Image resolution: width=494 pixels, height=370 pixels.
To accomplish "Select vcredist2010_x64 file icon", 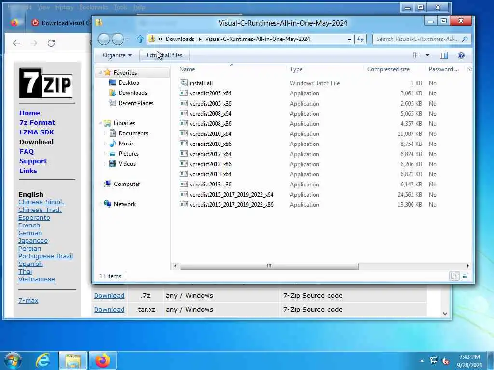I will [184, 133].
